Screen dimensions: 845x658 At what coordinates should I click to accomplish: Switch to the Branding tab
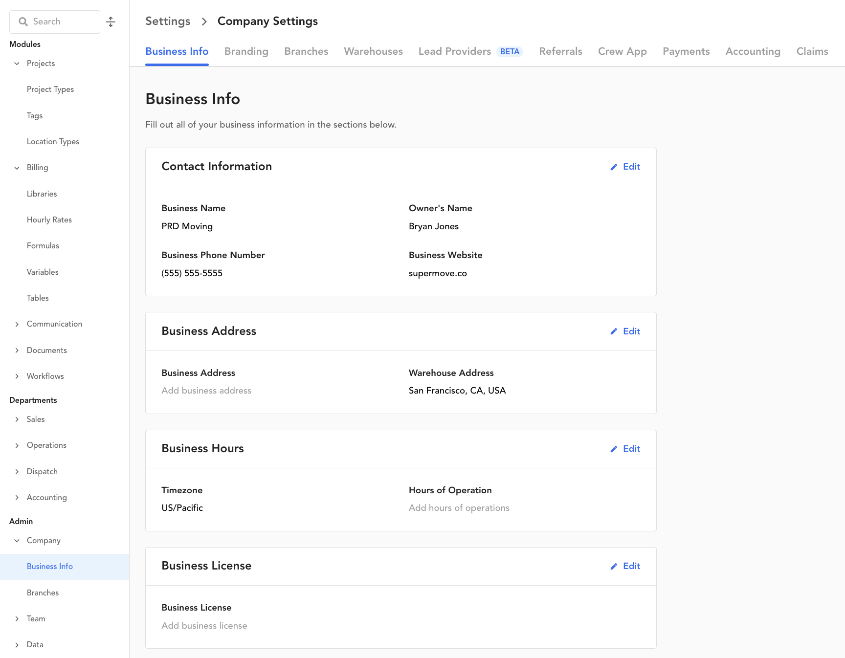point(246,51)
